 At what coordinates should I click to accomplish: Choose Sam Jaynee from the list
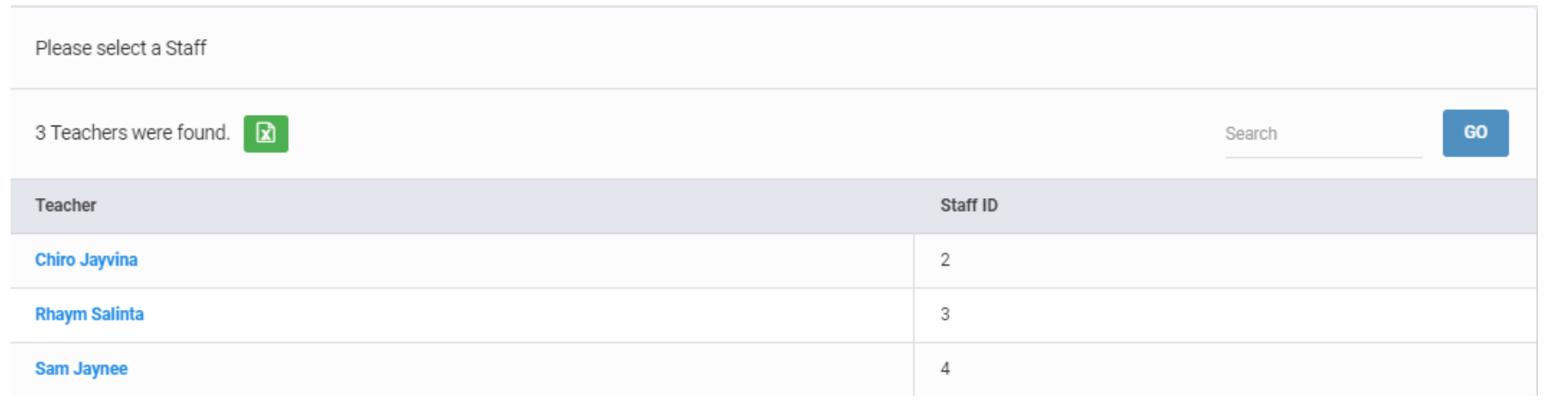[x=81, y=369]
